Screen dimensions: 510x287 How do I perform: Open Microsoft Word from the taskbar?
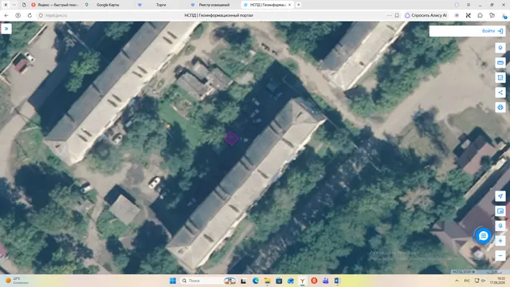tap(337, 281)
